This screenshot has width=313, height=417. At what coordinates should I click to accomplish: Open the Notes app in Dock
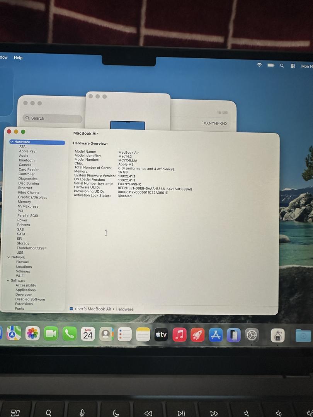pyautogui.click(x=143, y=334)
